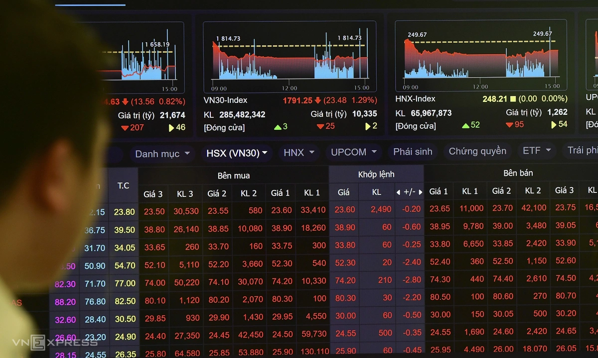The width and height of the screenshot is (598, 358).
Task: Click the yellow arrow next to 54 under HNX-Index
Action: [x=554, y=125]
